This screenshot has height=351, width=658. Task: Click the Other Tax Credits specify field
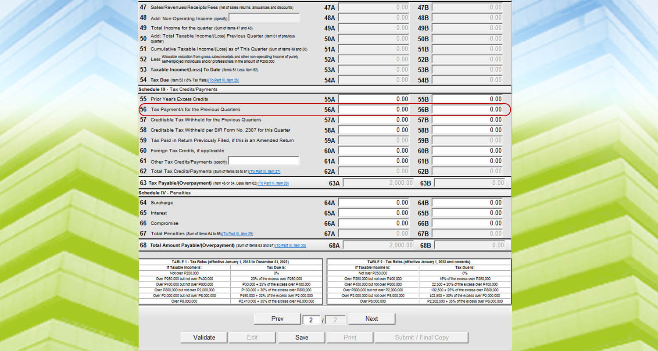click(264, 161)
